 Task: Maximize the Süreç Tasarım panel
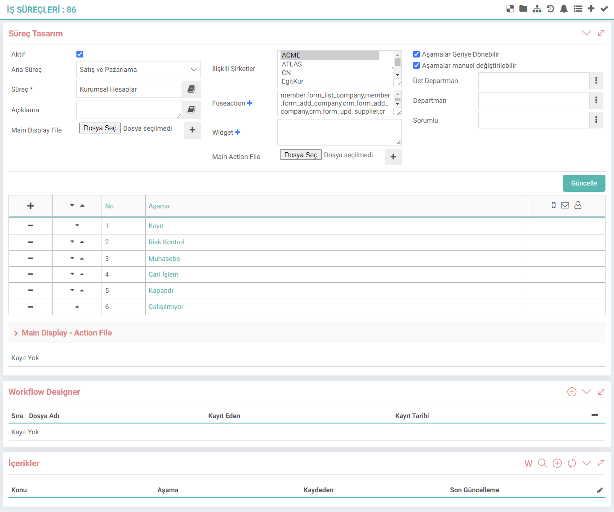click(x=601, y=33)
